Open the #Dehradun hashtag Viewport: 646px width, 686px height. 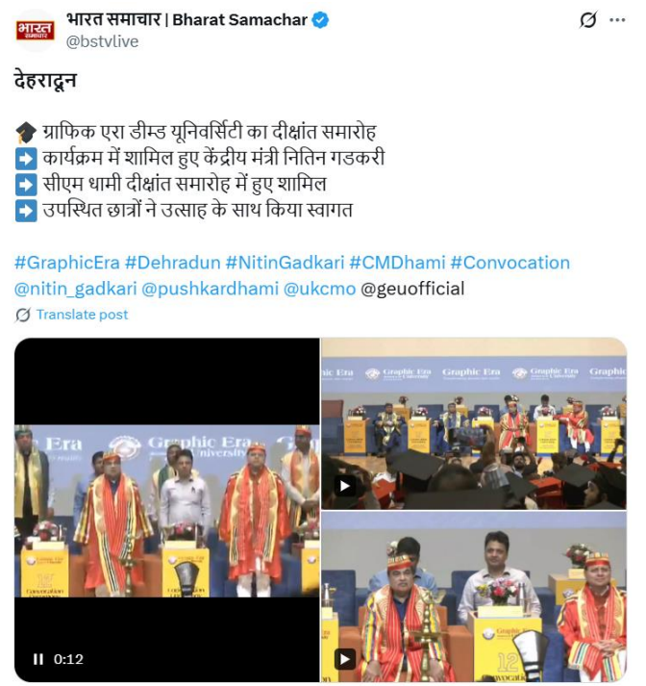[173, 263]
